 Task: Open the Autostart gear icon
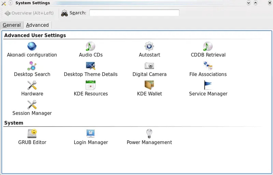(x=149, y=46)
